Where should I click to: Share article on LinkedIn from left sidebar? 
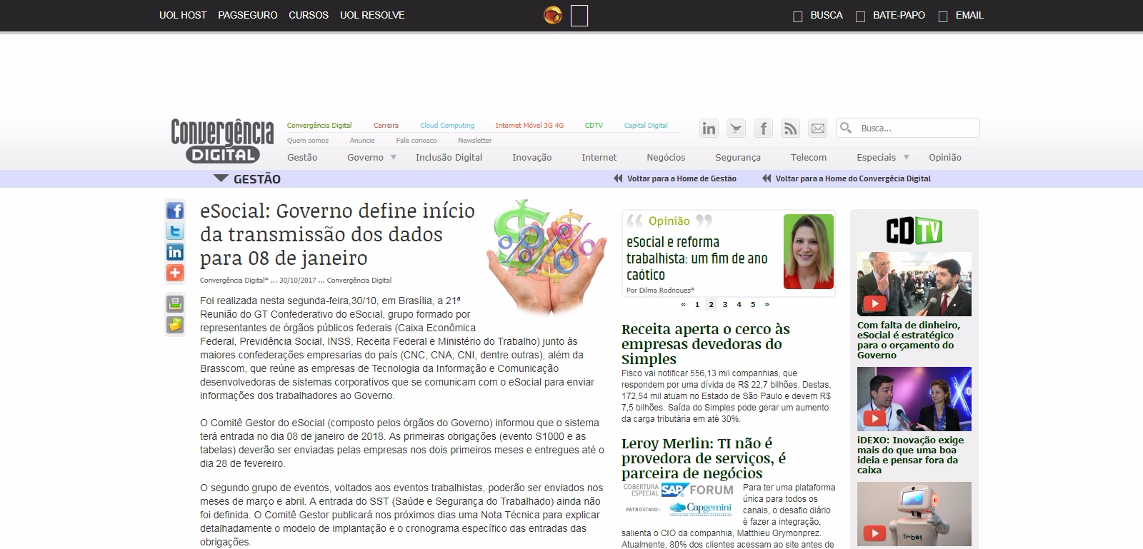coord(175,252)
